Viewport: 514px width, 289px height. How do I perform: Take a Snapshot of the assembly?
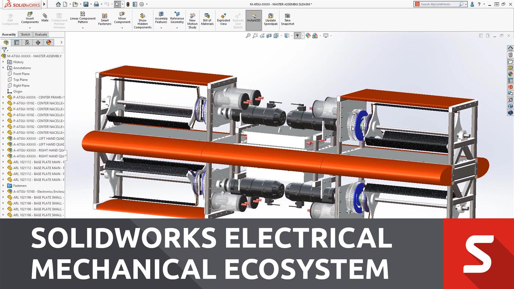click(287, 19)
